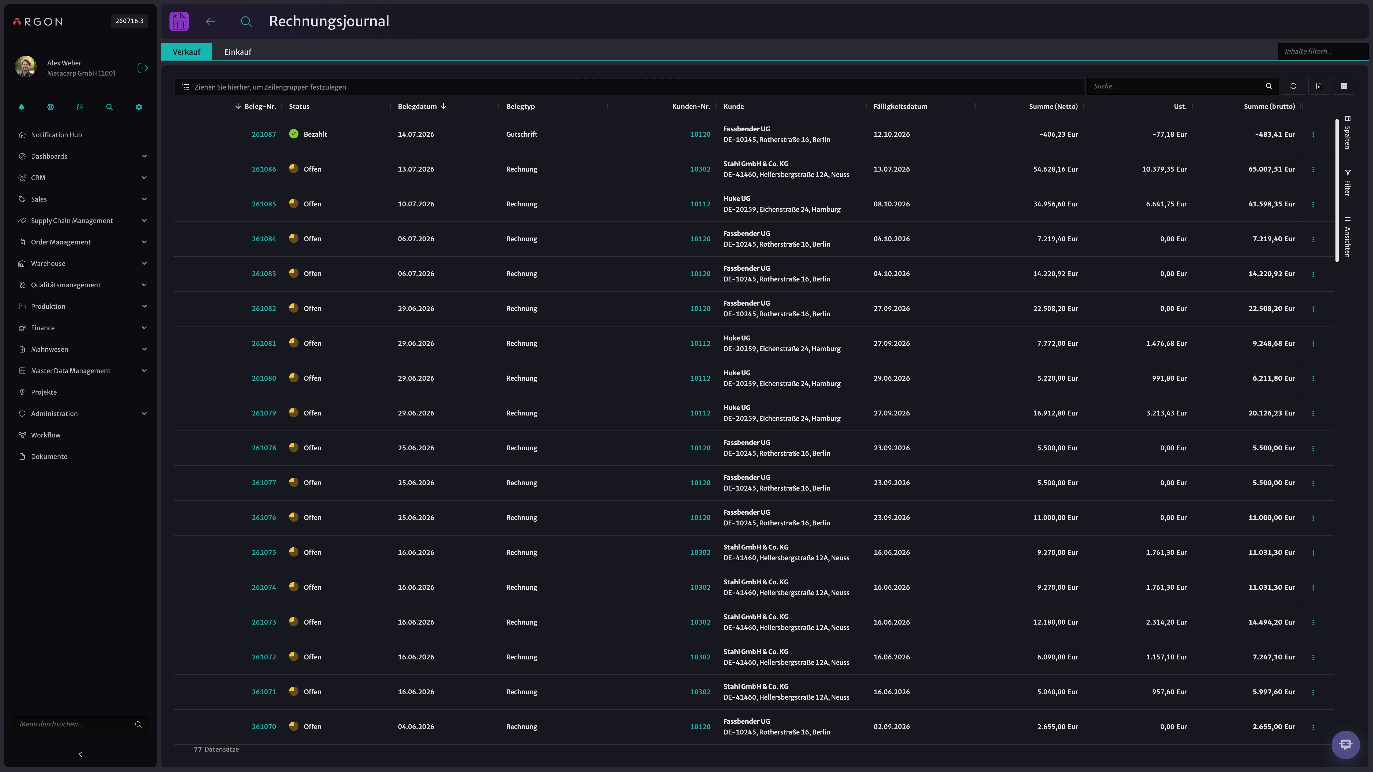Viewport: 1373px width, 772px height.
Task: Open settings gear icon in sidebar
Action: tap(139, 107)
